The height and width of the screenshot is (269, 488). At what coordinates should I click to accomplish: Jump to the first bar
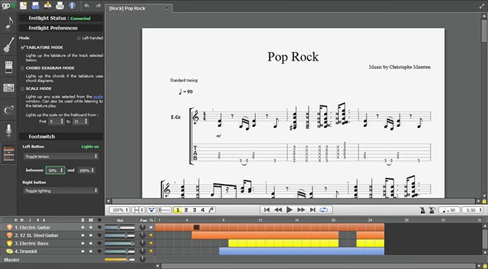click(x=267, y=210)
